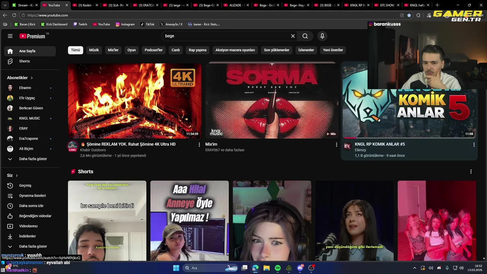Expand the lower Daha fazla göster
Image resolution: width=487 pixels, height=274 pixels.
(x=30, y=246)
